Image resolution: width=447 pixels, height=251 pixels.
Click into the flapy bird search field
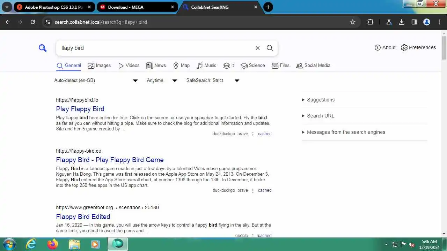tap(155, 48)
